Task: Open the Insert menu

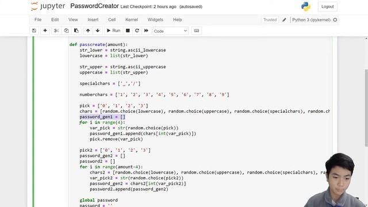Action: coord(93,20)
